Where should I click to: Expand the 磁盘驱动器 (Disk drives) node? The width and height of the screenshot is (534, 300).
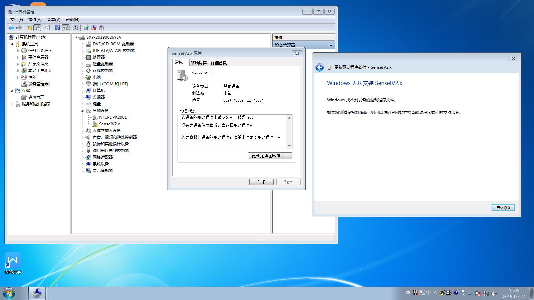82,64
